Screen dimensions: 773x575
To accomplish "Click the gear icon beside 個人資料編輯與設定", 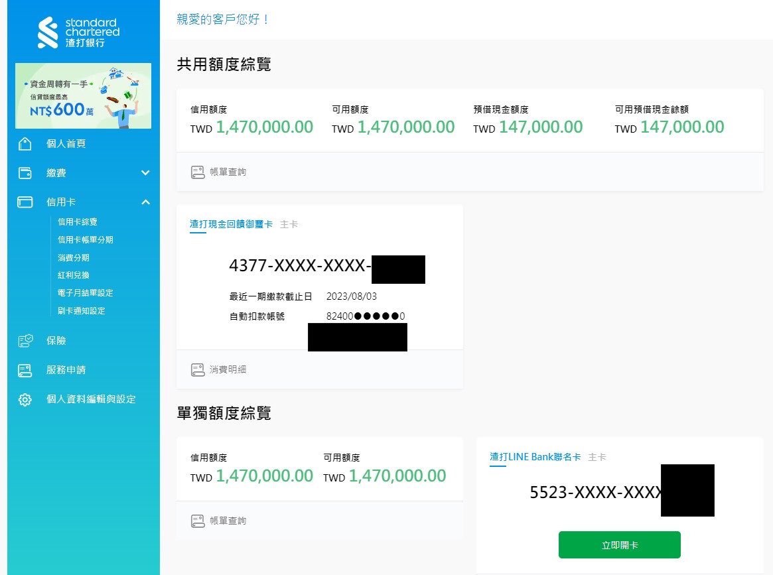I will [x=25, y=399].
